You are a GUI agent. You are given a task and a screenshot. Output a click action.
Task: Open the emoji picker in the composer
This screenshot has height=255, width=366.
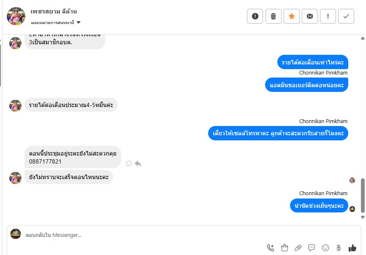(x=325, y=247)
